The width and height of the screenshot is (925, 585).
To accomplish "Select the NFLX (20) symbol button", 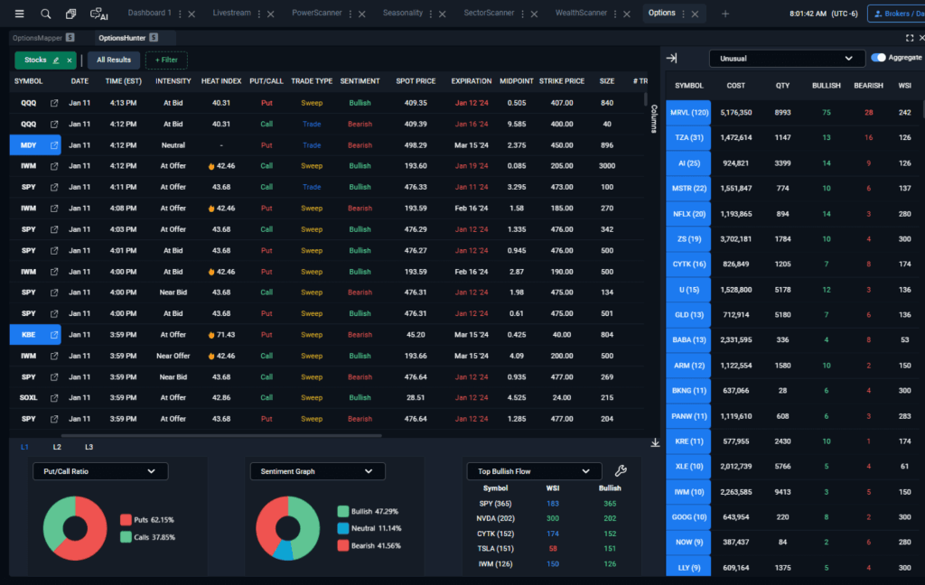I will point(688,214).
